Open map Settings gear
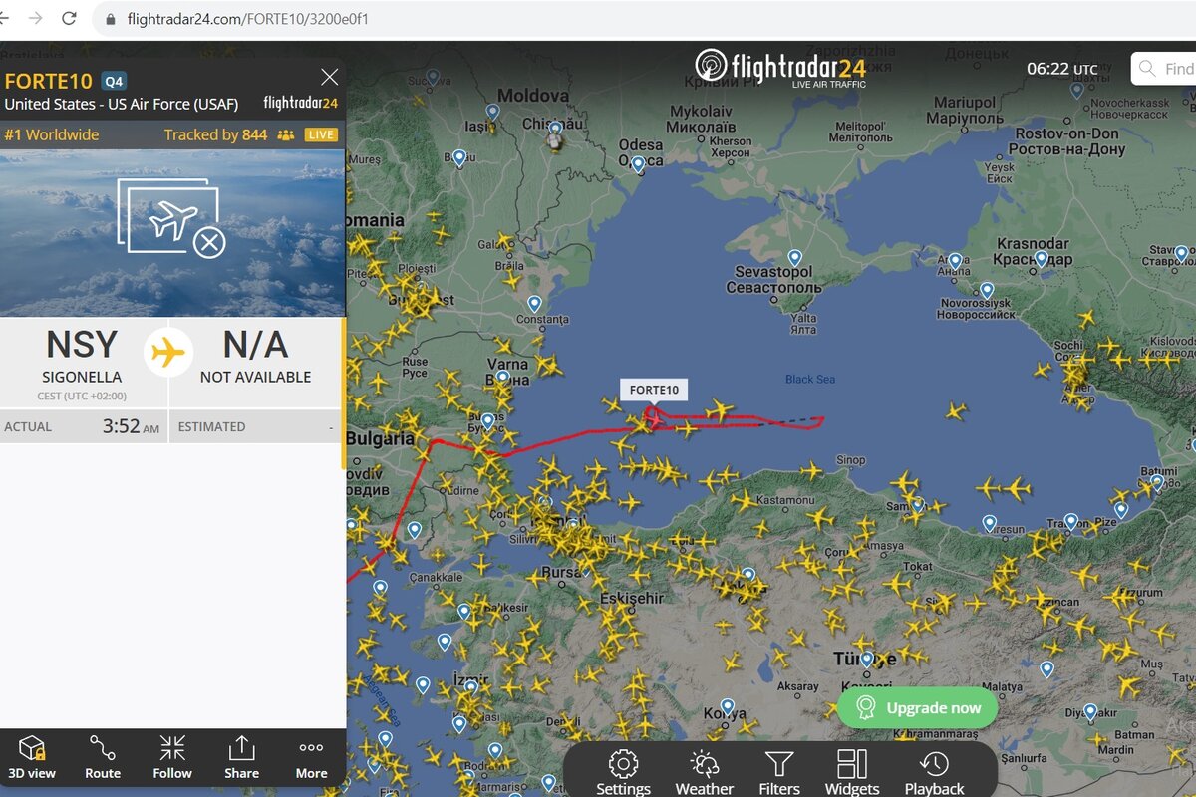 coord(623,773)
